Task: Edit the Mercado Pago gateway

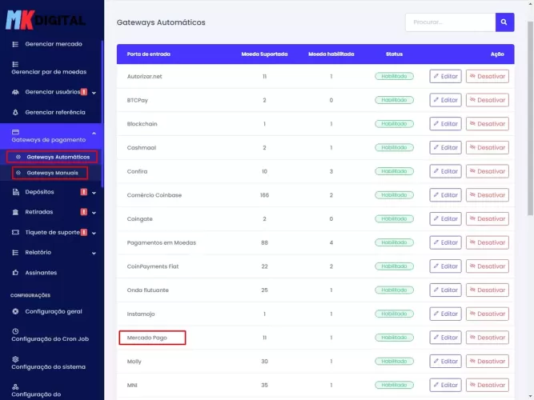Action: tap(445, 338)
